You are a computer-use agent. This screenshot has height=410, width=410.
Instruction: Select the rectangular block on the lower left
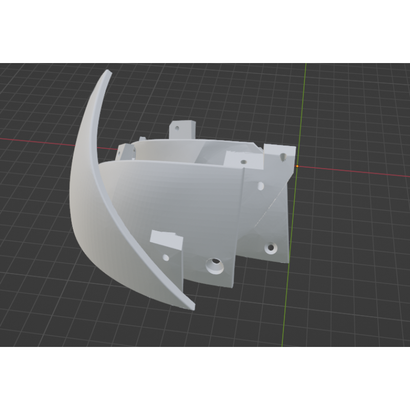pyautogui.click(x=164, y=239)
